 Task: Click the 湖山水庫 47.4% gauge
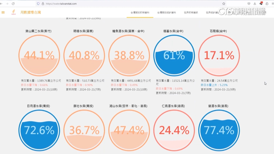[x=129, y=130]
